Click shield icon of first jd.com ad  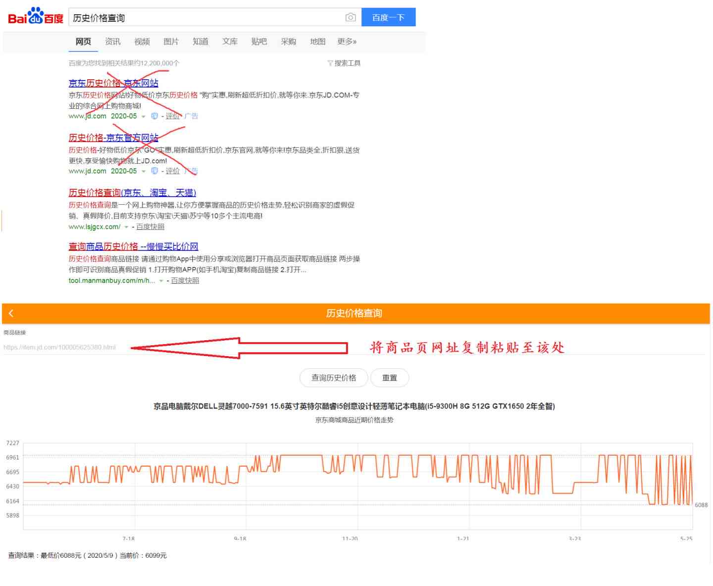[154, 116]
